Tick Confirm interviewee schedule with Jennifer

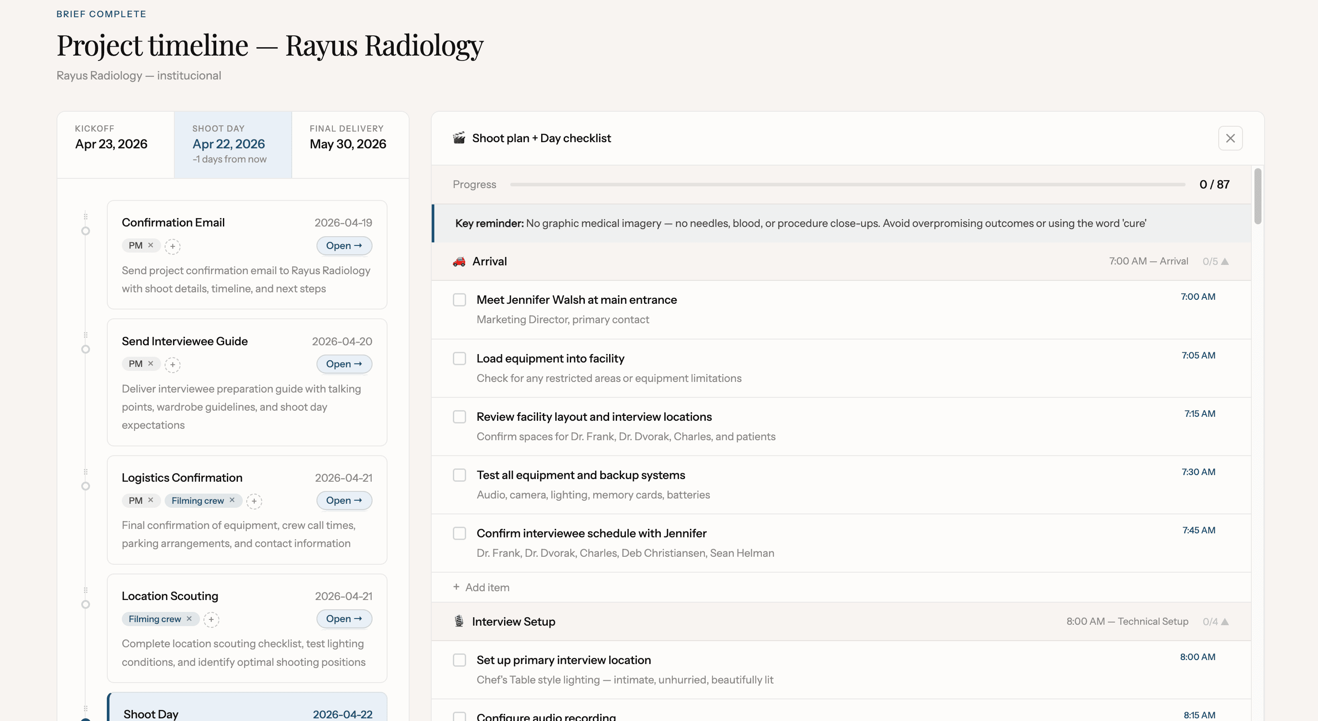click(459, 534)
